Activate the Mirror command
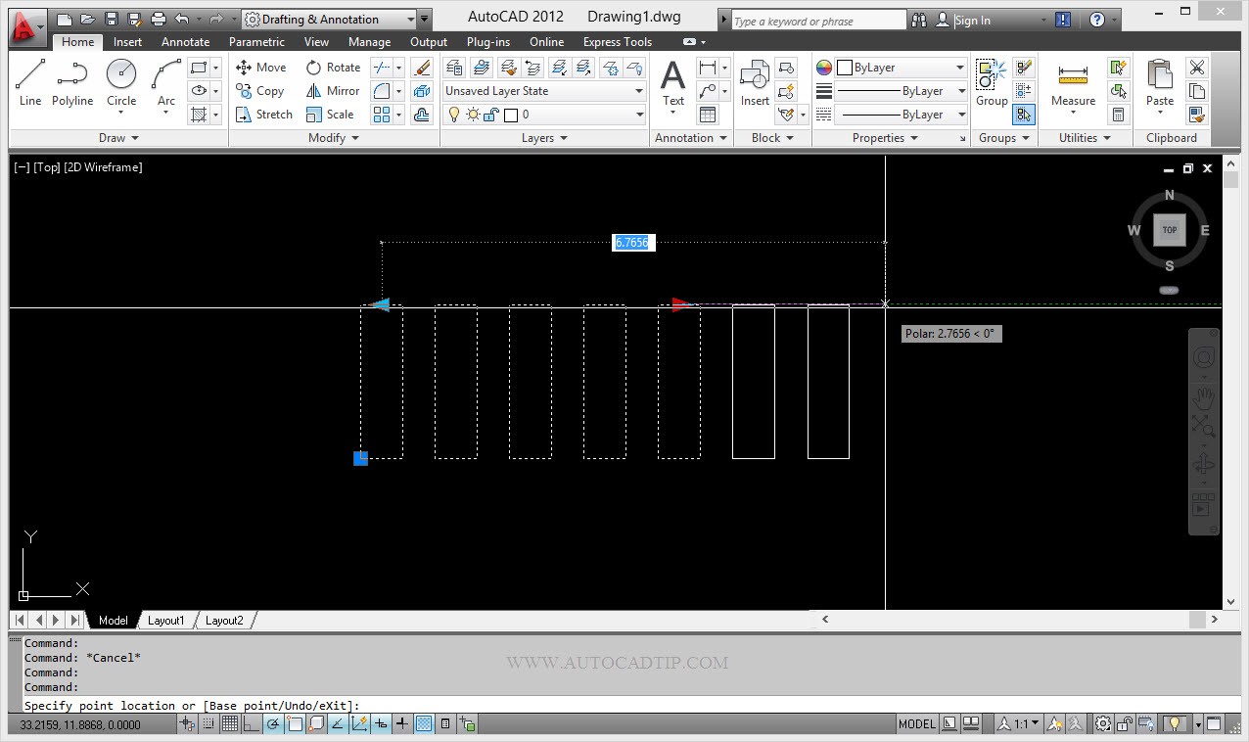This screenshot has height=742, width=1249. [333, 90]
